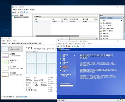Viewport: 125px width, 102px height.
Task: Switch to the 應用程式歷程記錄 tab
Action: (17, 43)
